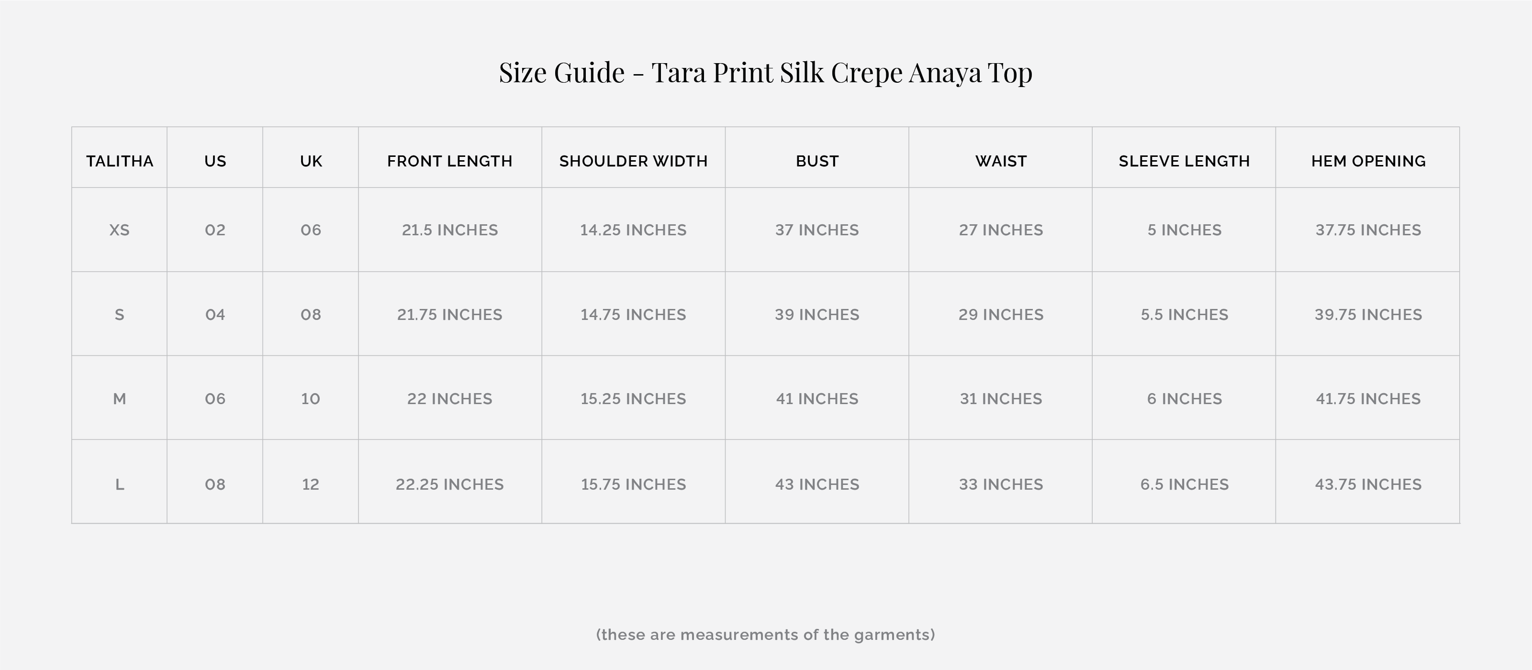Select the FRONT LENGTH column header
This screenshot has width=1532, height=670.
[x=449, y=161]
